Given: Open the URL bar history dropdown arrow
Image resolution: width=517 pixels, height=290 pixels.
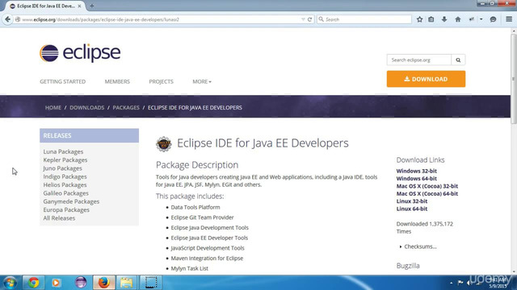Looking at the screenshot, I should coord(303,19).
